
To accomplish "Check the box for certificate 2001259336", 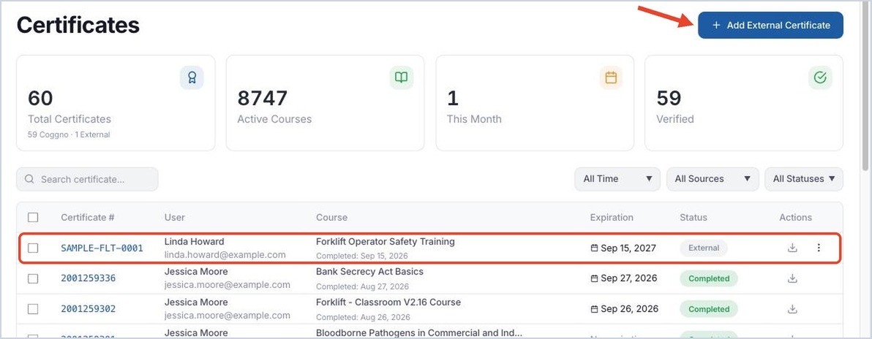I will 33,278.
